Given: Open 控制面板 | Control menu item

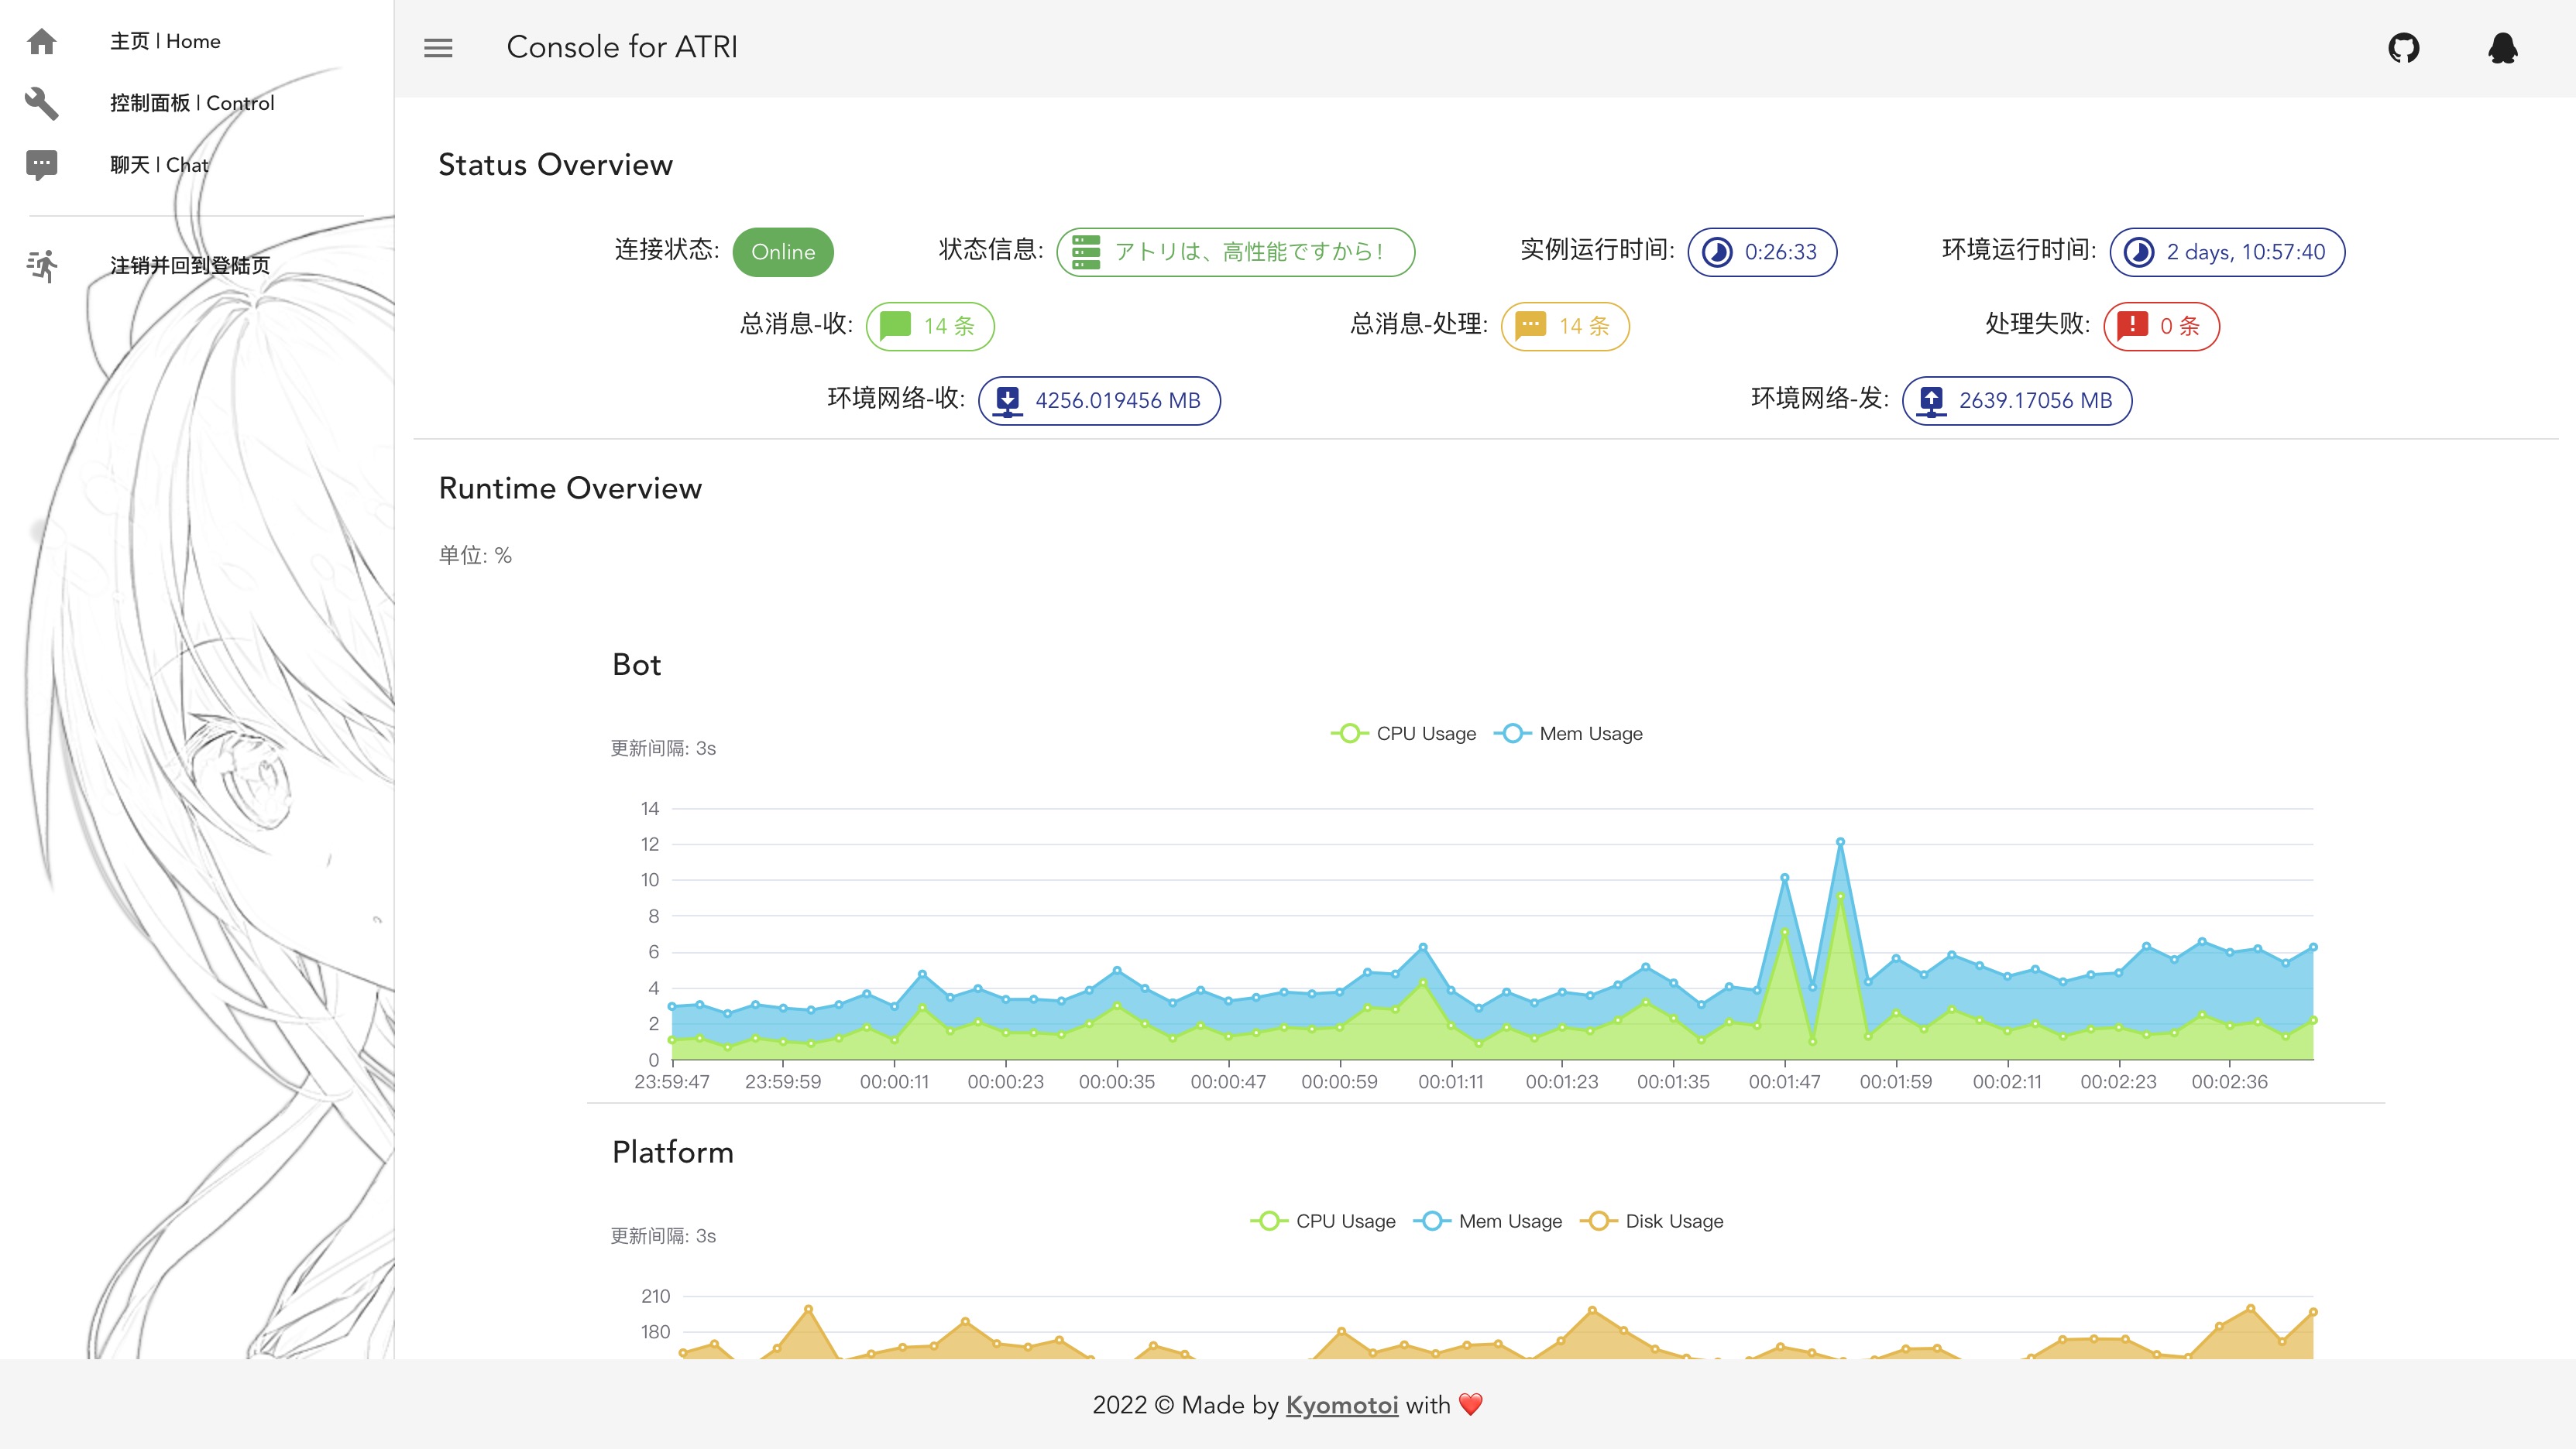Looking at the screenshot, I should [192, 103].
